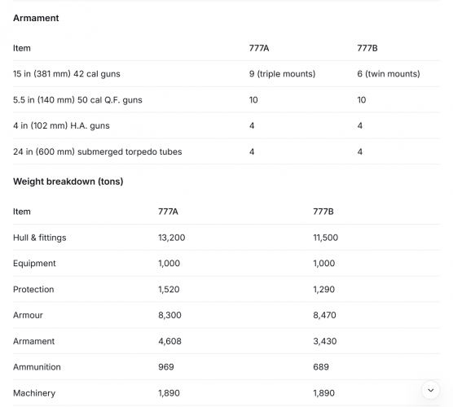This screenshot has width=453, height=407.
Task: Click the 9 (triple mounts) cell
Action: (282, 74)
